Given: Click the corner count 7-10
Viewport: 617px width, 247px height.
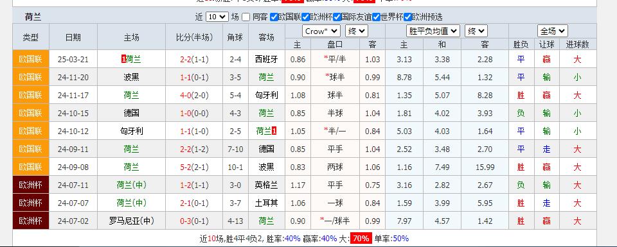Looking at the screenshot, I should pyautogui.click(x=235, y=149).
